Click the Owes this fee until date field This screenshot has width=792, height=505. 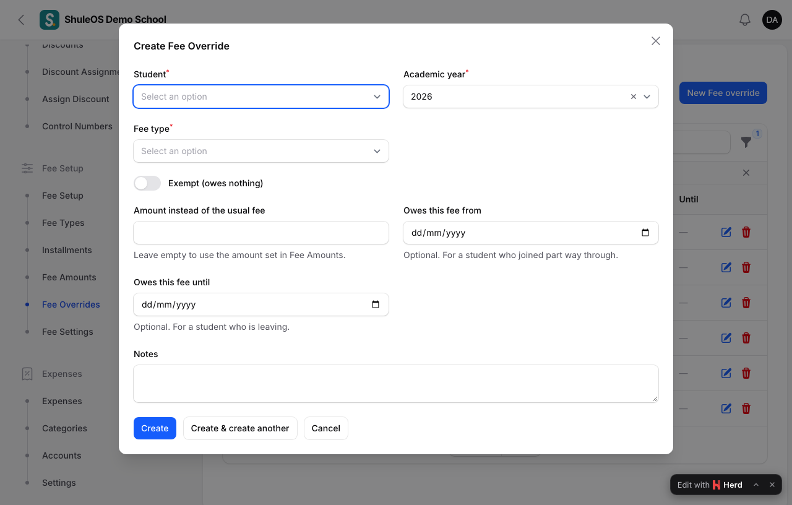coord(261,304)
